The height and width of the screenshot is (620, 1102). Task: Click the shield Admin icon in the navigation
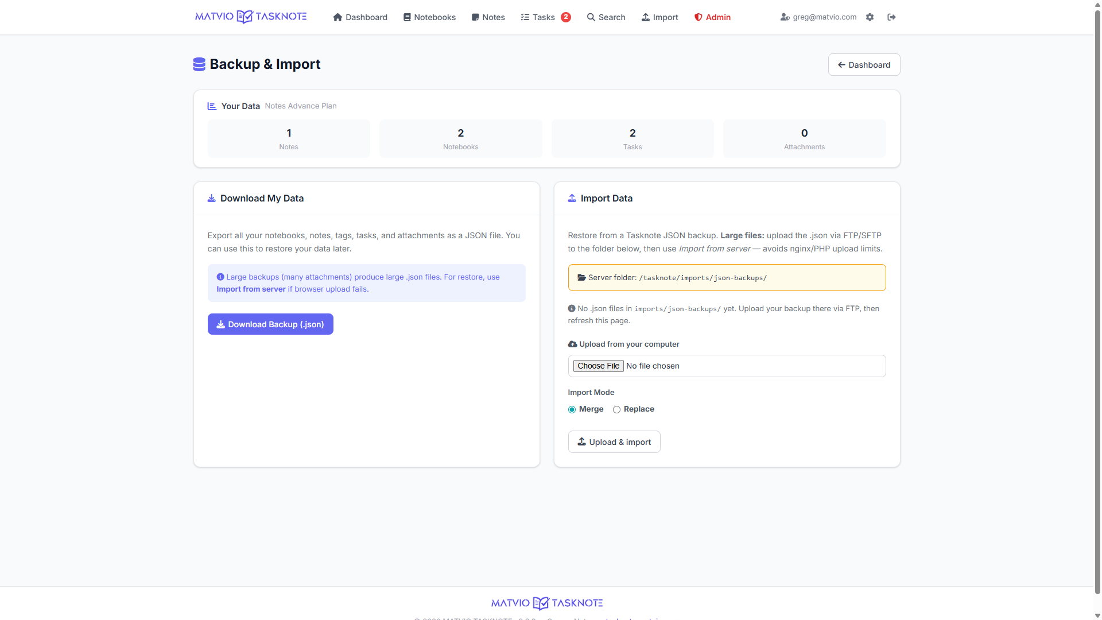(x=699, y=17)
